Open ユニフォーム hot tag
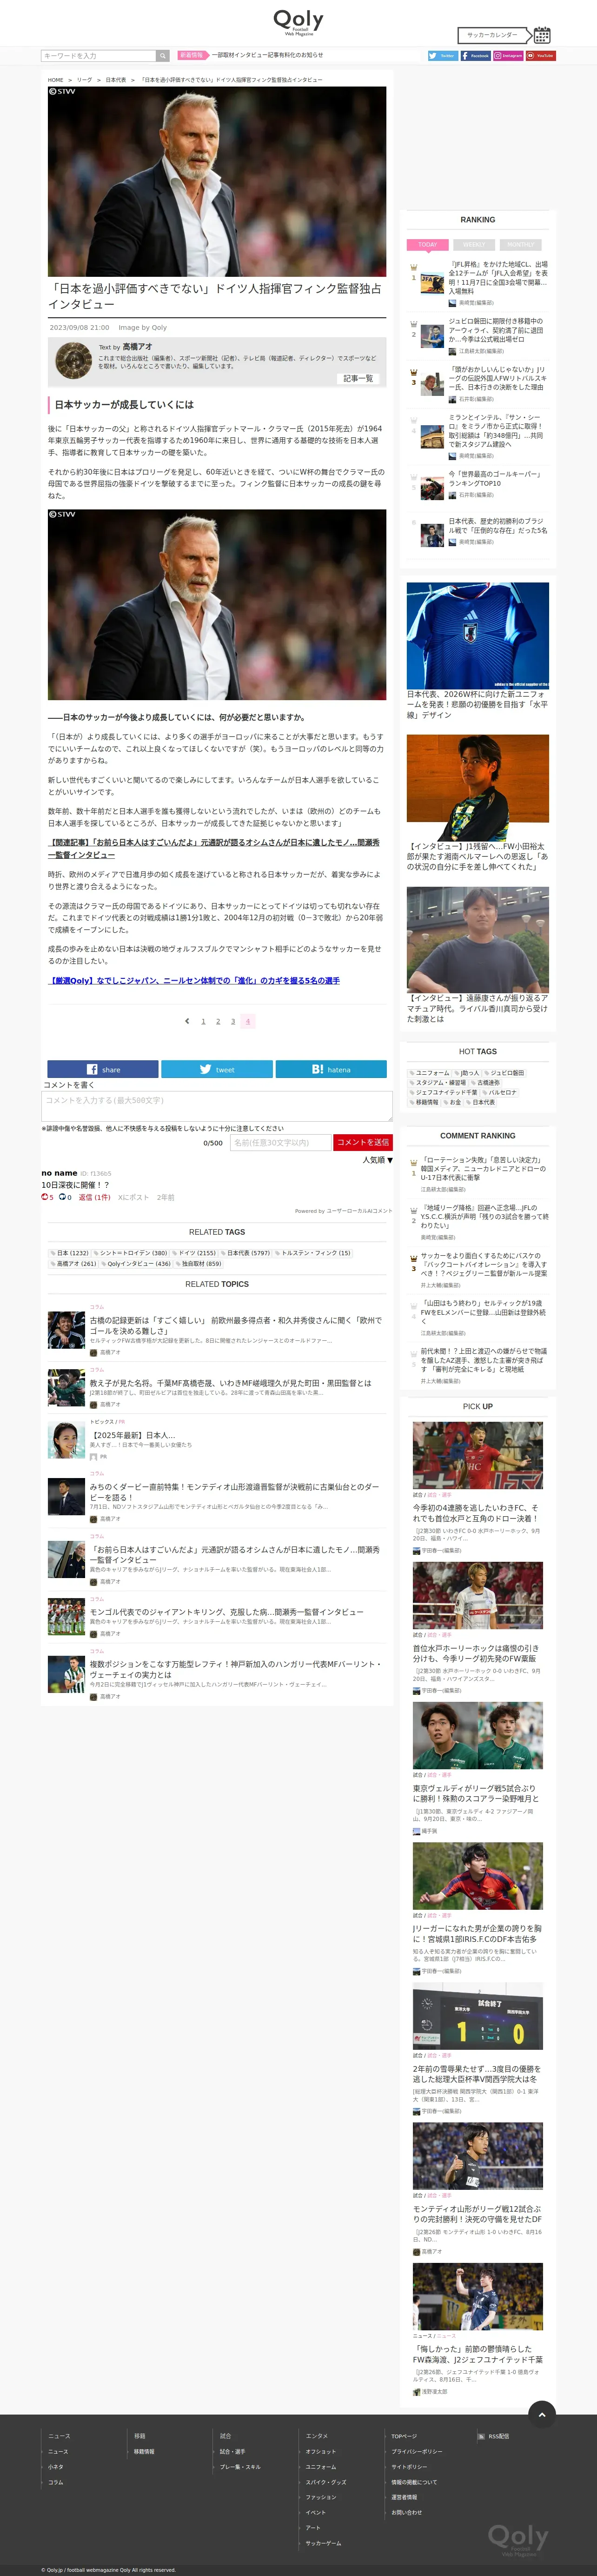 tap(430, 1072)
